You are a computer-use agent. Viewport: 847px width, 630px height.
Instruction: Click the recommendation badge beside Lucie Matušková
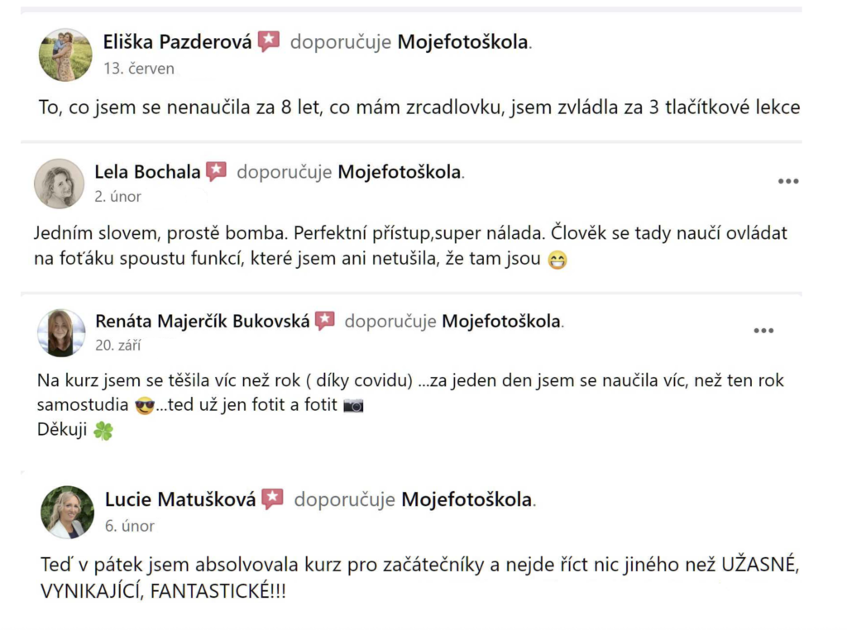click(x=272, y=499)
